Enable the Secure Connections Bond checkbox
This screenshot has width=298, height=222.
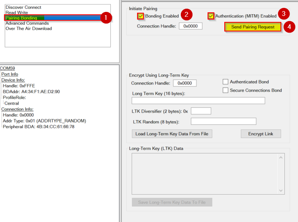tap(225, 90)
